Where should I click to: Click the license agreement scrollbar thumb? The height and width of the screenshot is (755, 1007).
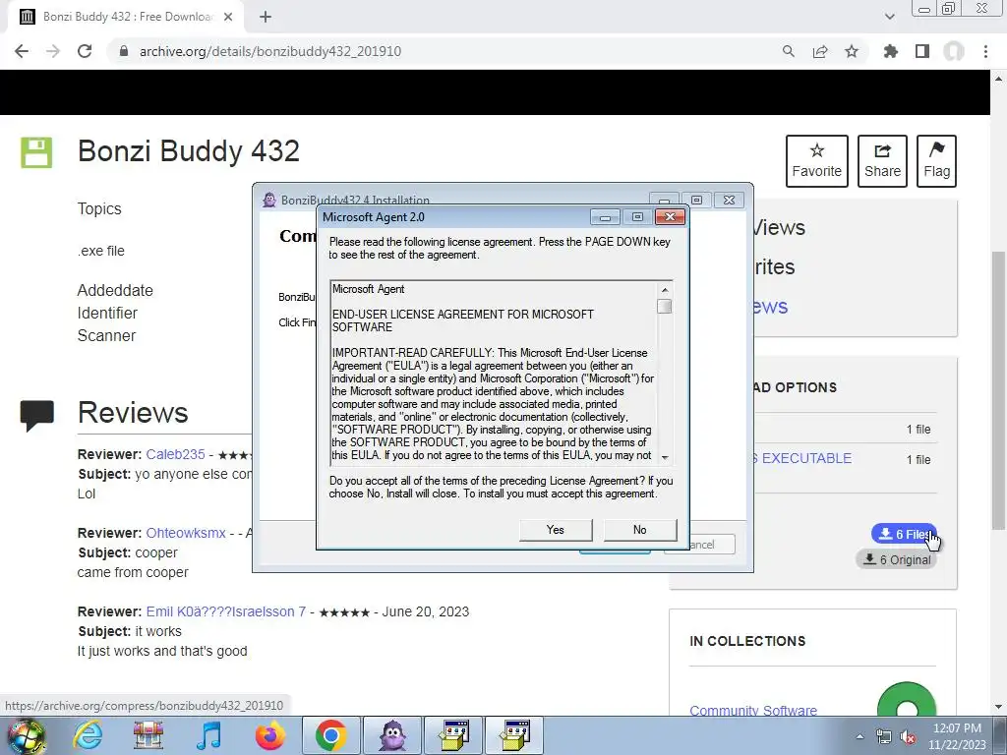[x=665, y=307]
